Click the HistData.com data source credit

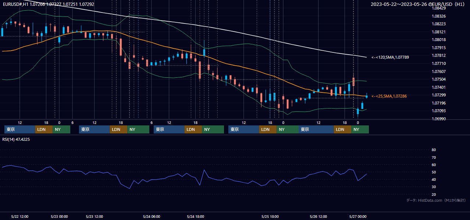[x=436, y=200]
